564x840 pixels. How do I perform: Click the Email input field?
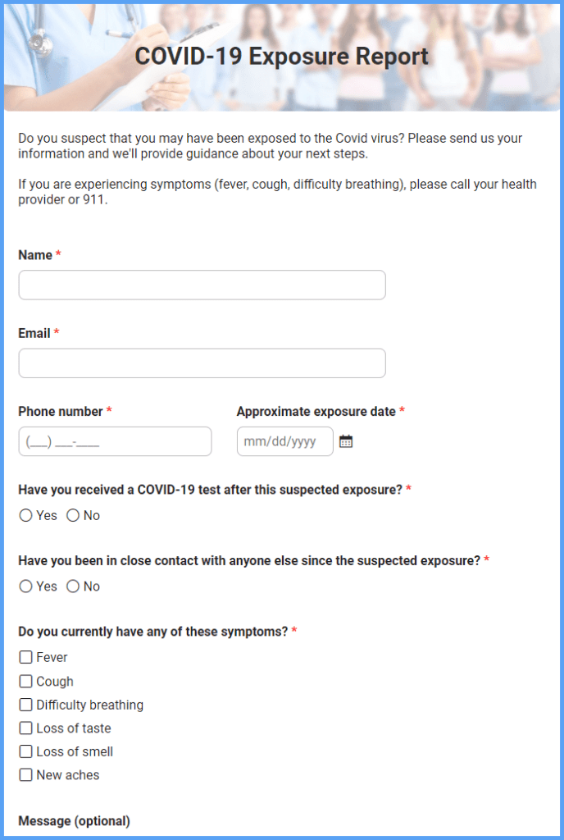click(202, 363)
